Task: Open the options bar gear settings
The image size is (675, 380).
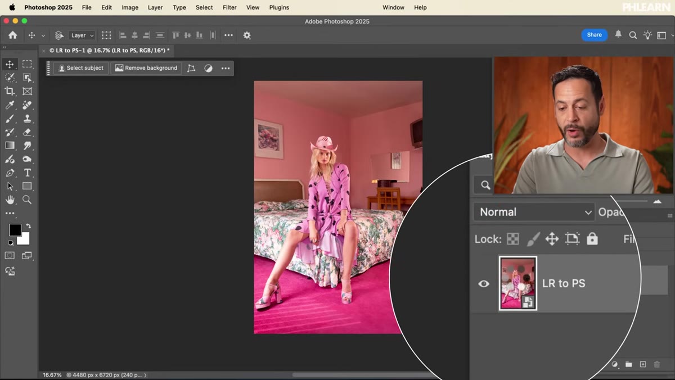Action: (x=247, y=35)
